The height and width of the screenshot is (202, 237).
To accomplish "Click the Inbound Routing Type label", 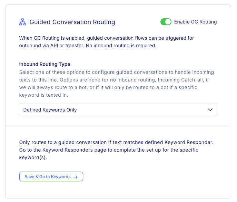I will click(45, 64).
